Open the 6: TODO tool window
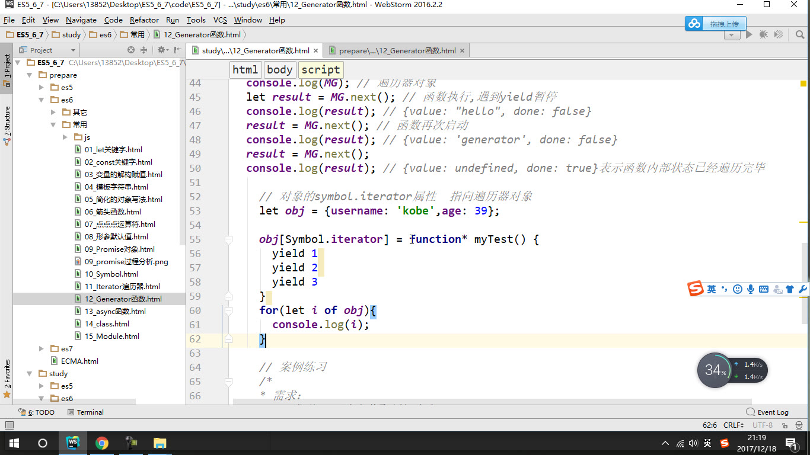The height and width of the screenshot is (455, 810). [x=36, y=412]
